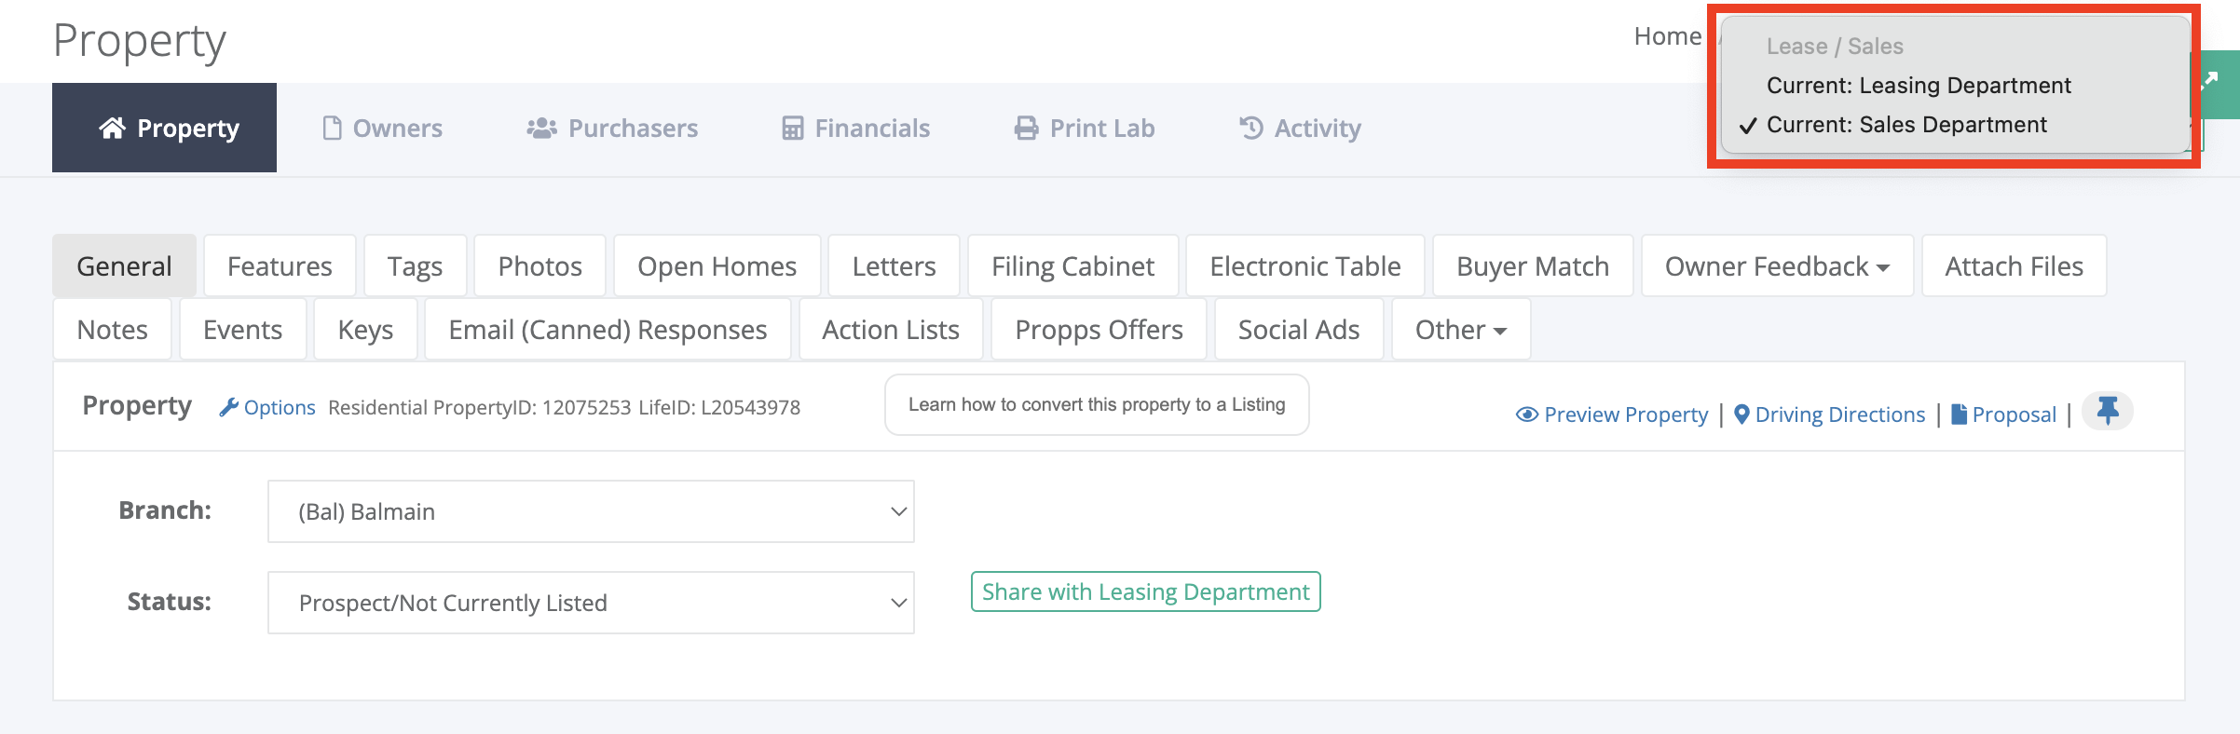Expand the Status dropdown
The image size is (2240, 734).
(x=591, y=603)
